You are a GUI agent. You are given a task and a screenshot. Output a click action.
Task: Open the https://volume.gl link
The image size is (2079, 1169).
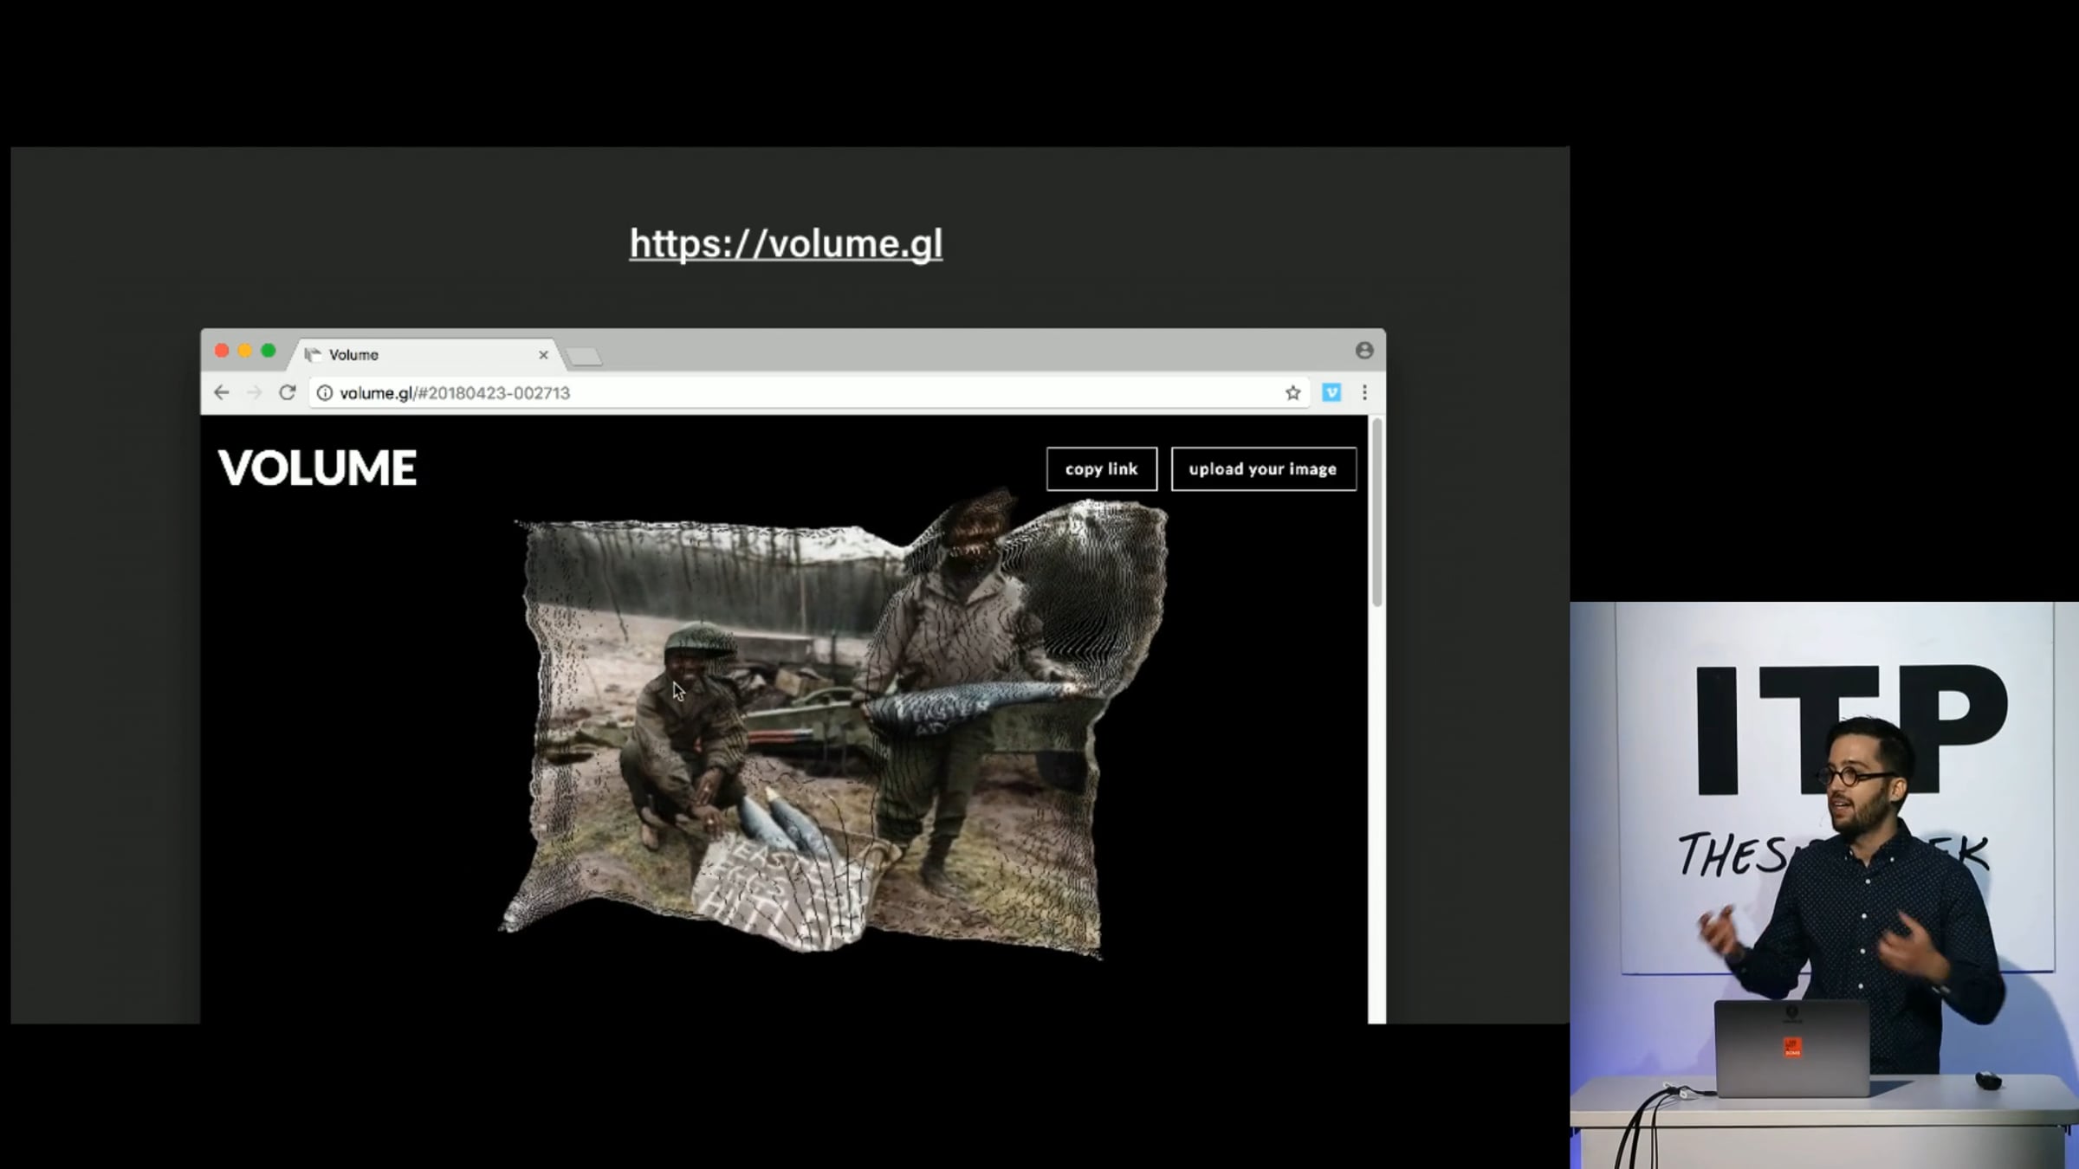pos(786,243)
